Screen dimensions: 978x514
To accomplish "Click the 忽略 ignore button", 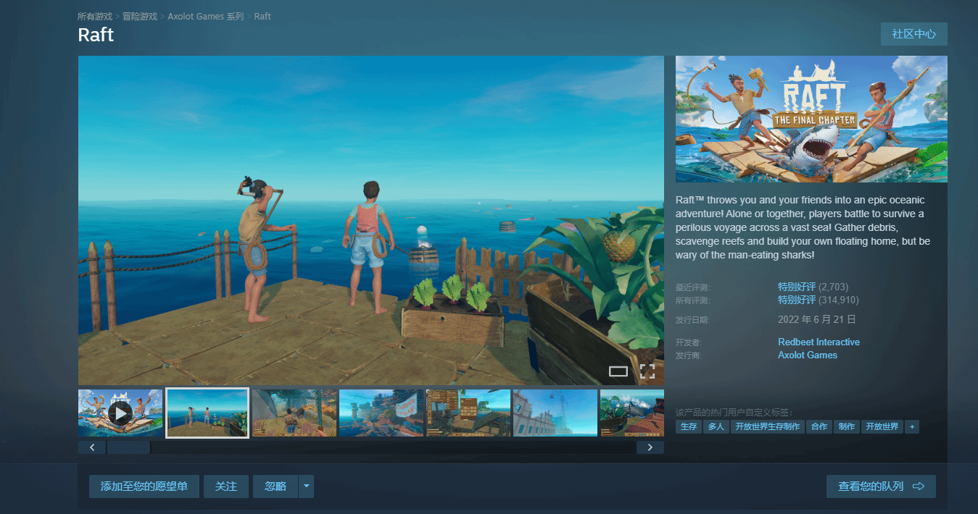I will click(x=275, y=486).
